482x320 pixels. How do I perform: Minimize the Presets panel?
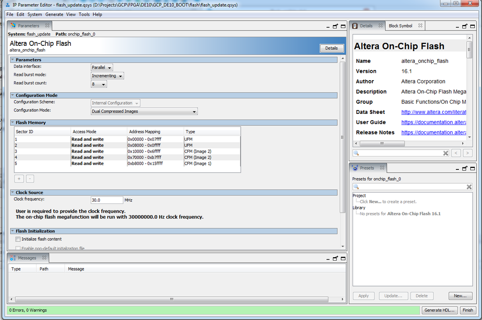pos(457,169)
